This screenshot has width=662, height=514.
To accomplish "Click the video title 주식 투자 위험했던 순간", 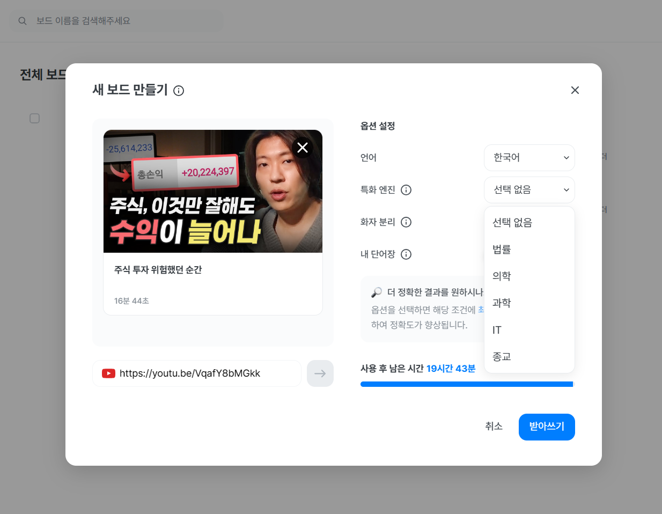I will 158,270.
